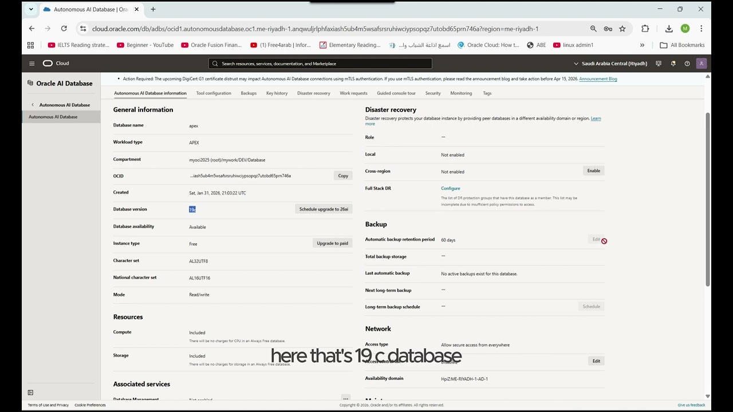Open the Announcement Blog link
The width and height of the screenshot is (733, 412).
[598, 79]
